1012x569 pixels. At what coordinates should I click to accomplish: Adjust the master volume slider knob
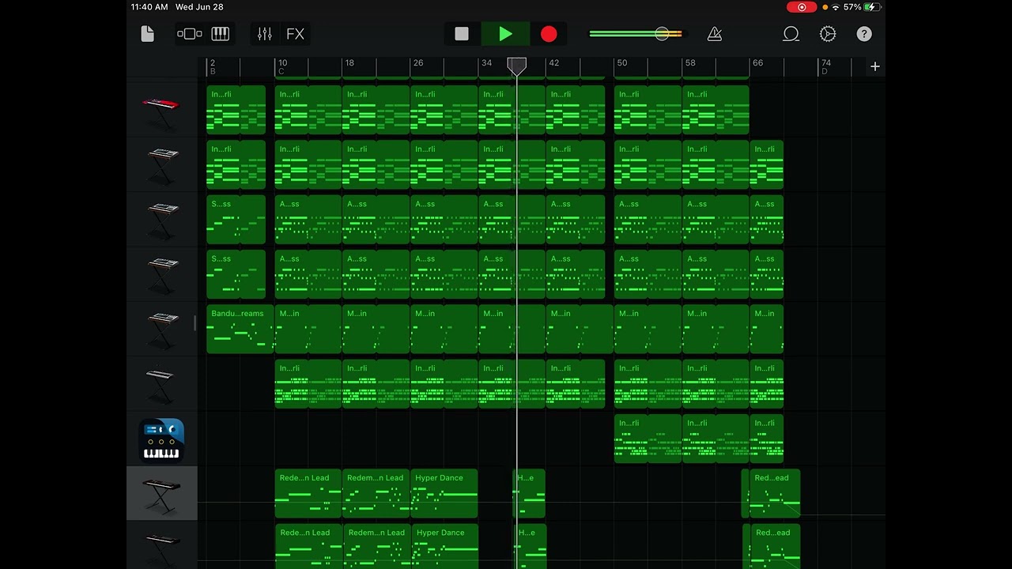[x=662, y=34]
